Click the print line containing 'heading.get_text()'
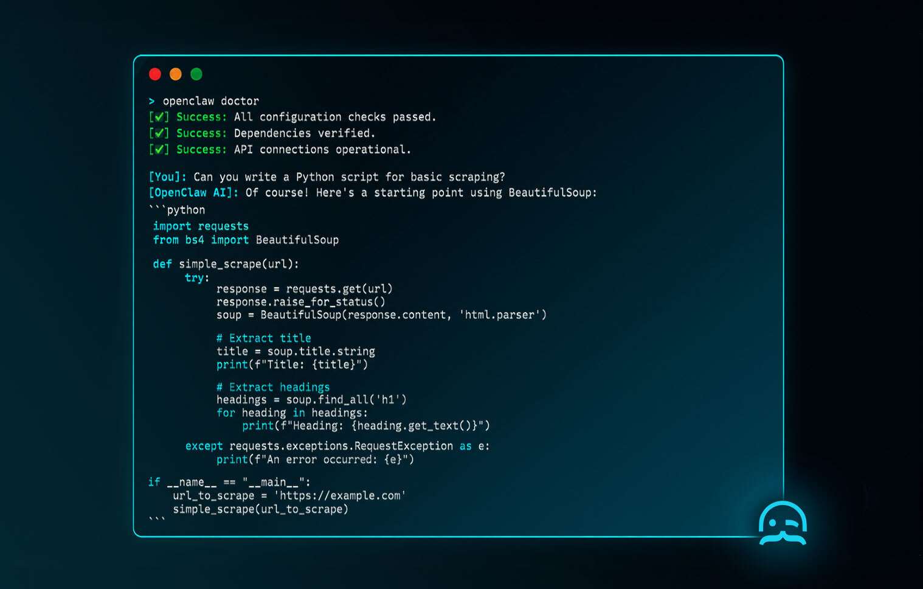The image size is (923, 589). [366, 426]
